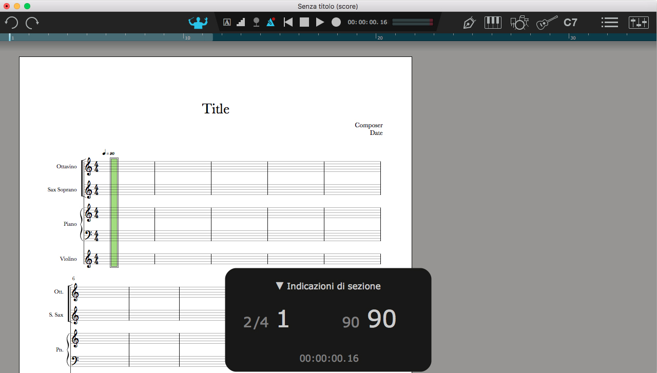657x373 pixels.
Task: Open the list view menu icon
Action: tap(609, 23)
